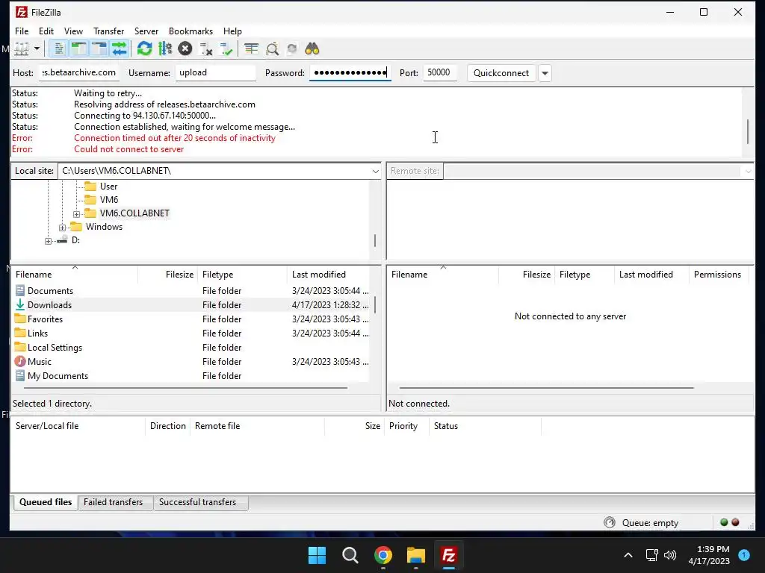The height and width of the screenshot is (573, 765).
Task: Select the My Documents folder row
Action: (191, 376)
